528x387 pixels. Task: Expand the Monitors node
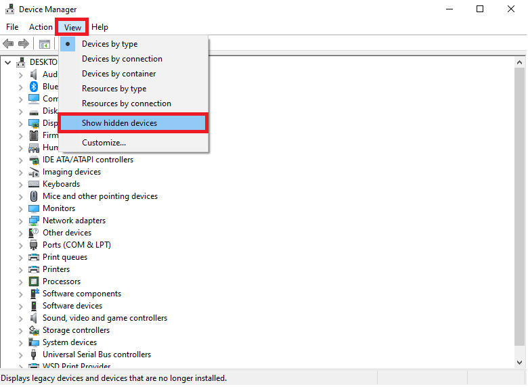pos(21,209)
